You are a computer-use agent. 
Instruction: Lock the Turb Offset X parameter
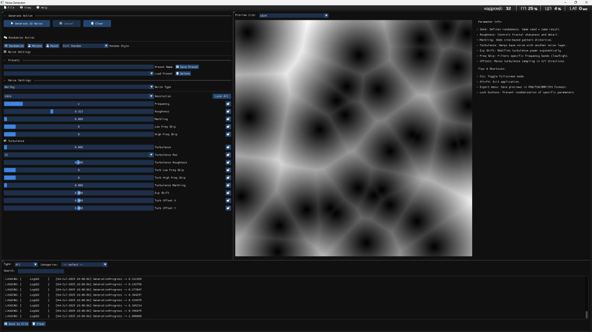228,200
